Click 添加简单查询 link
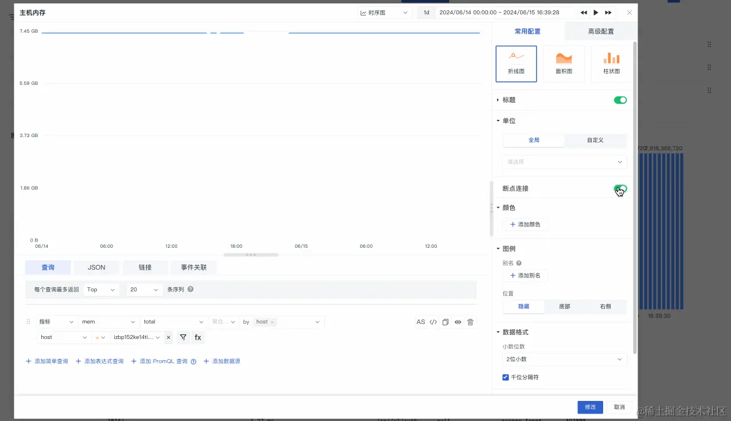 [x=47, y=361]
